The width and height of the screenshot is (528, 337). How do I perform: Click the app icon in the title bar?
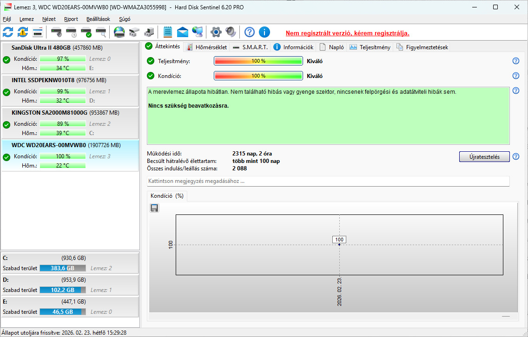click(x=7, y=7)
